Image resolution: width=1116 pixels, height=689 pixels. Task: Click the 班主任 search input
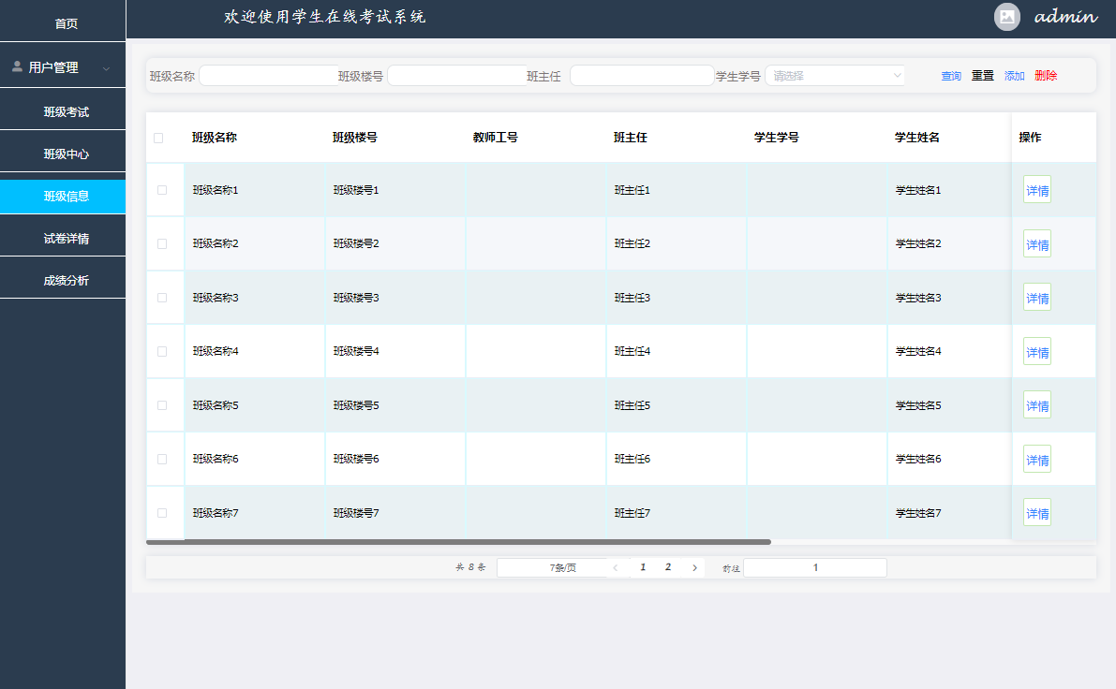click(642, 76)
